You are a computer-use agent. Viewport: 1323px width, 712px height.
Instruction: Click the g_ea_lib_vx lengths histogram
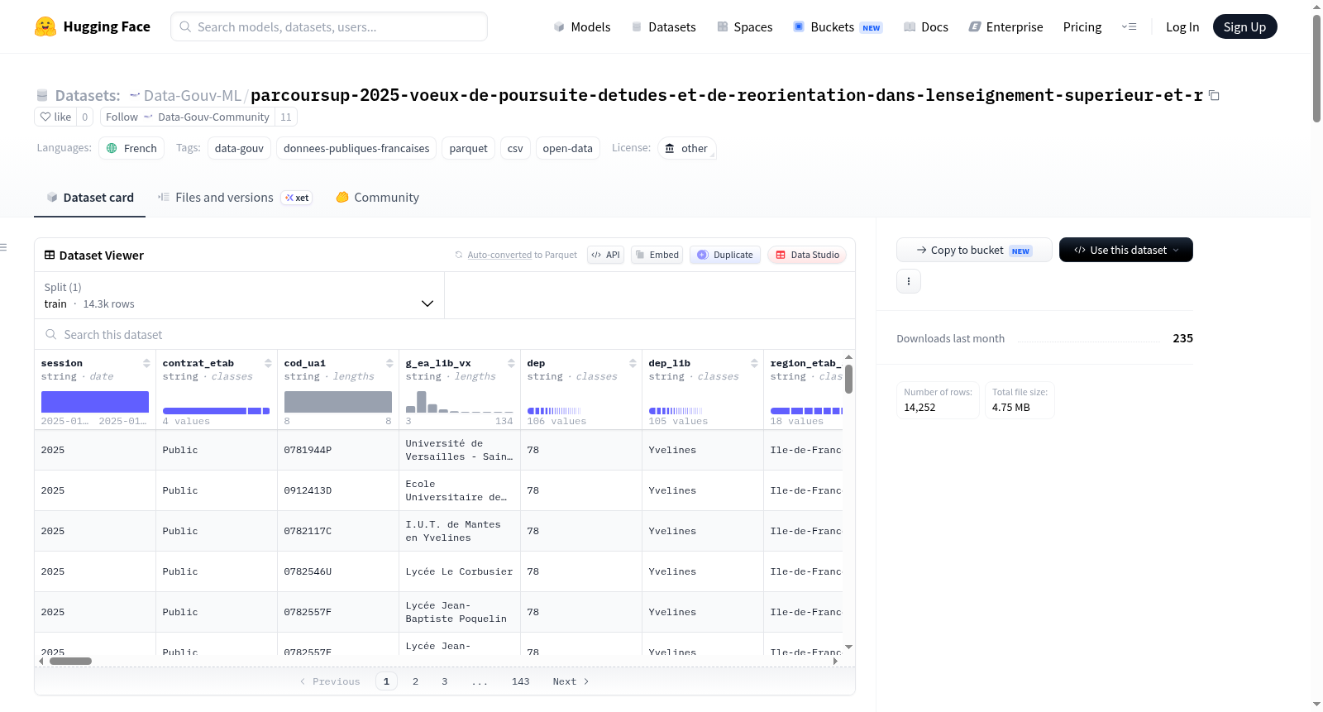(460, 402)
